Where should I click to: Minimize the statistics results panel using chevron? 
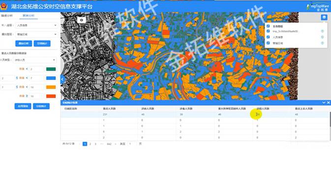[x=324, y=103]
